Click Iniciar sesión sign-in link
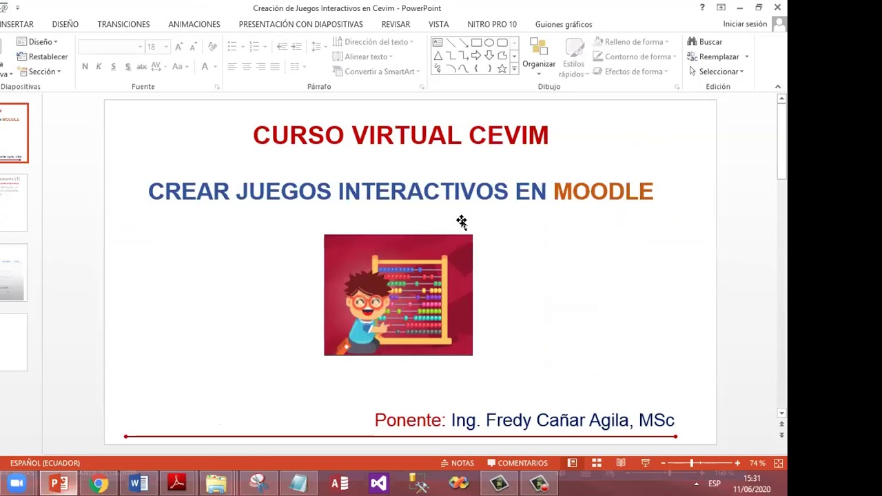 (x=745, y=24)
